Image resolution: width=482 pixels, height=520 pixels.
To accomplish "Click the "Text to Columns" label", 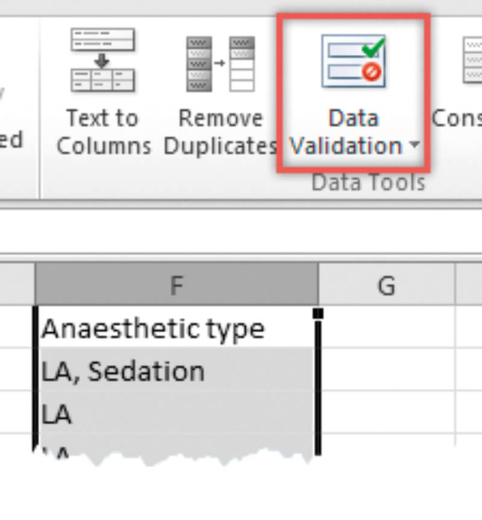I will pos(102,132).
